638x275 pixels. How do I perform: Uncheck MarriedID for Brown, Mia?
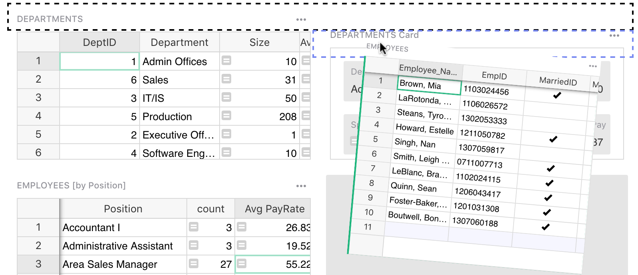557,95
